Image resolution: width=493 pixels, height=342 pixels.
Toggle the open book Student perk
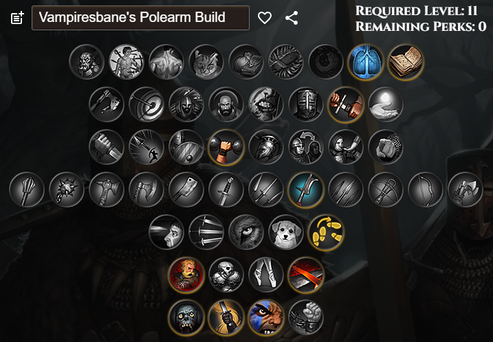click(406, 62)
